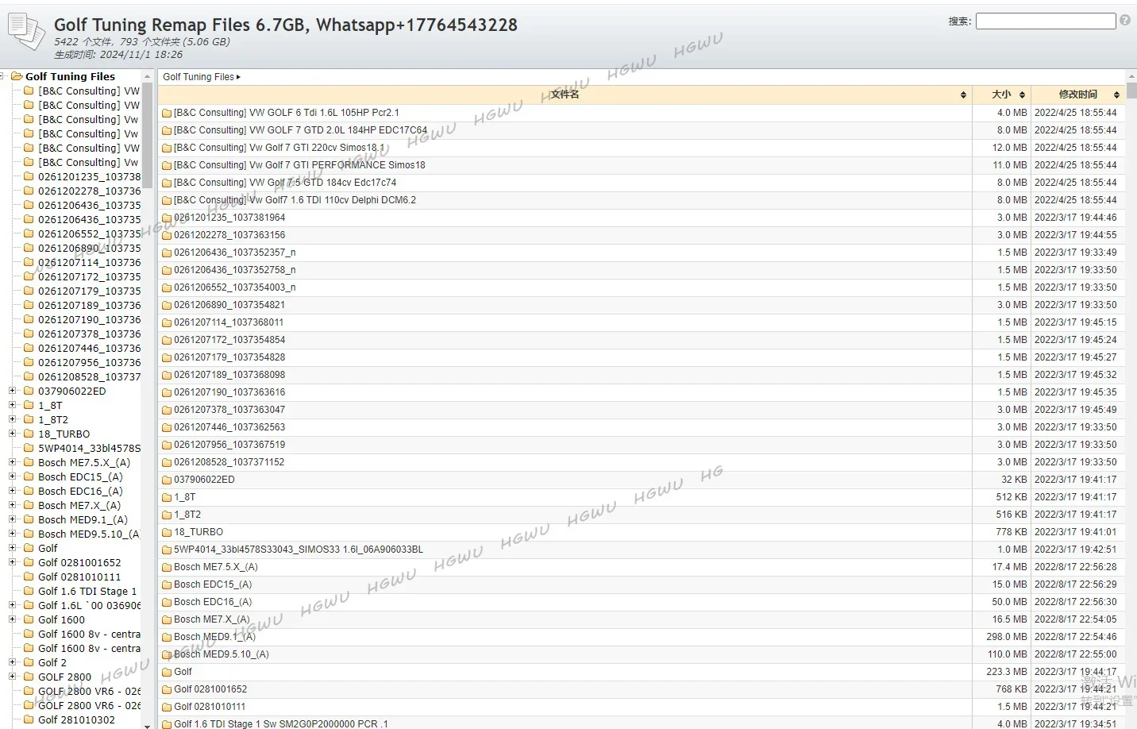Click the sort arrows in 文件名 column header

click(x=963, y=94)
